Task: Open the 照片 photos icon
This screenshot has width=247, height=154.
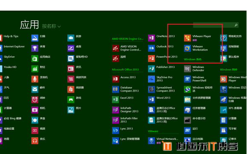Action: pos(71,110)
